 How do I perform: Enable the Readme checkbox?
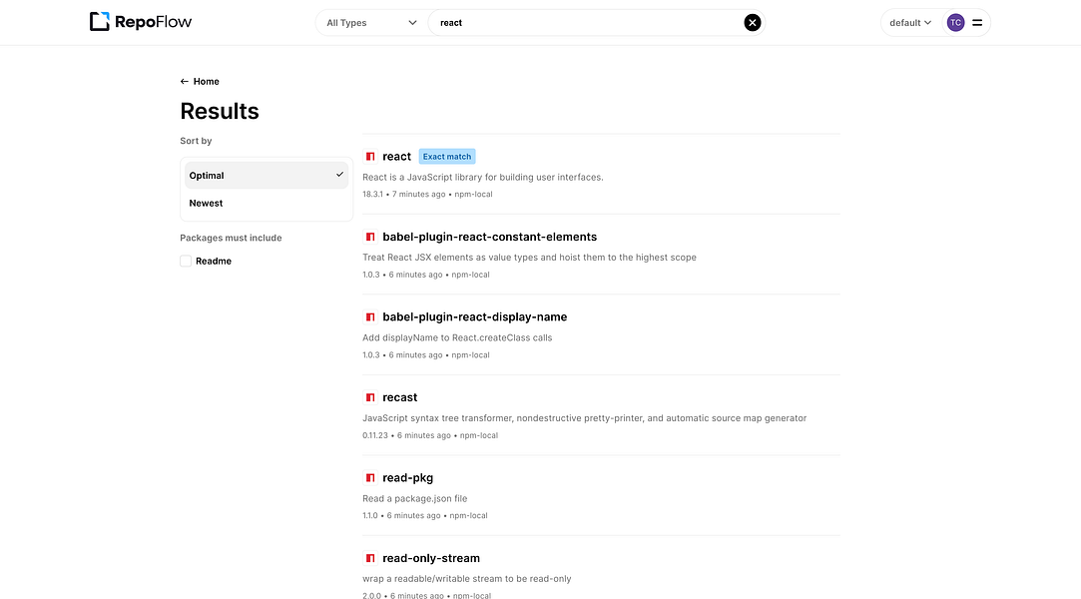[x=186, y=261]
